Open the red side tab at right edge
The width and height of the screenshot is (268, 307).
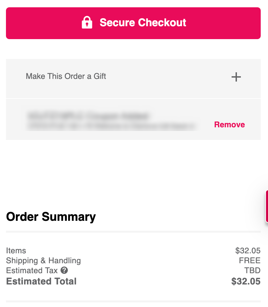click(267, 206)
